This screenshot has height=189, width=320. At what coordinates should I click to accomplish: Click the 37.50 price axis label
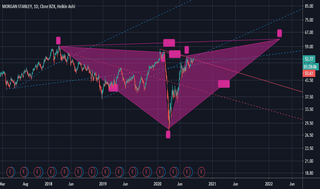click(x=309, y=97)
